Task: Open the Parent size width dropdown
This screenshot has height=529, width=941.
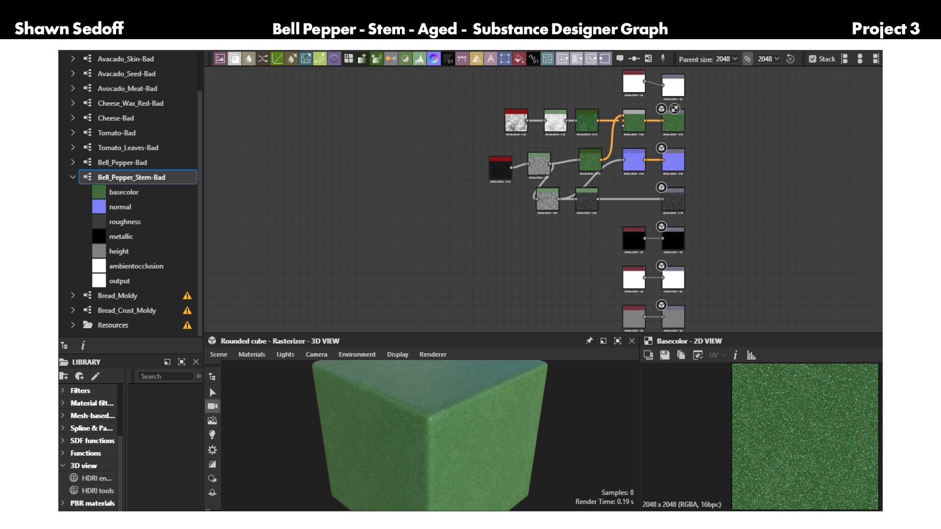Action: click(726, 59)
